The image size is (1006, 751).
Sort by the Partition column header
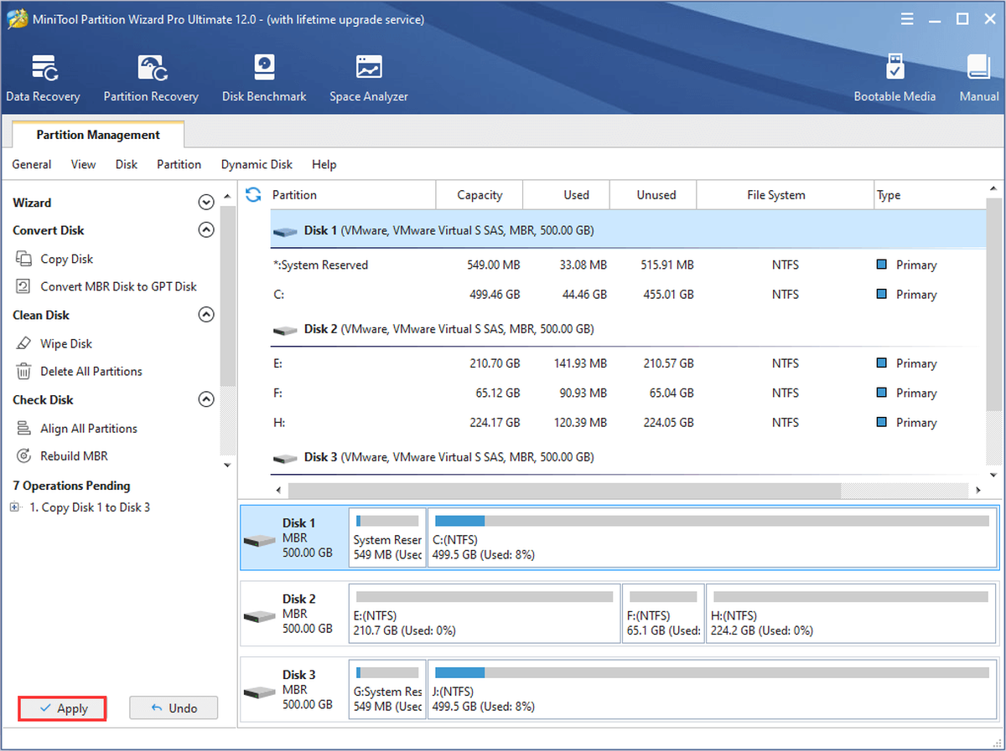coord(353,195)
